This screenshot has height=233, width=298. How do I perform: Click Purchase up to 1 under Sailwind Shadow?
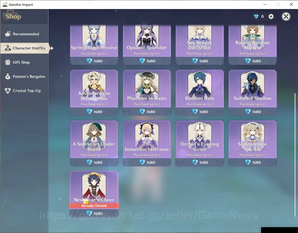[253, 104]
